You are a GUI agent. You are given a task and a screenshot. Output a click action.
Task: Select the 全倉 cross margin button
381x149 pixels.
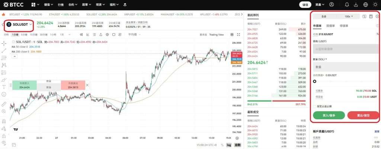click(324, 16)
